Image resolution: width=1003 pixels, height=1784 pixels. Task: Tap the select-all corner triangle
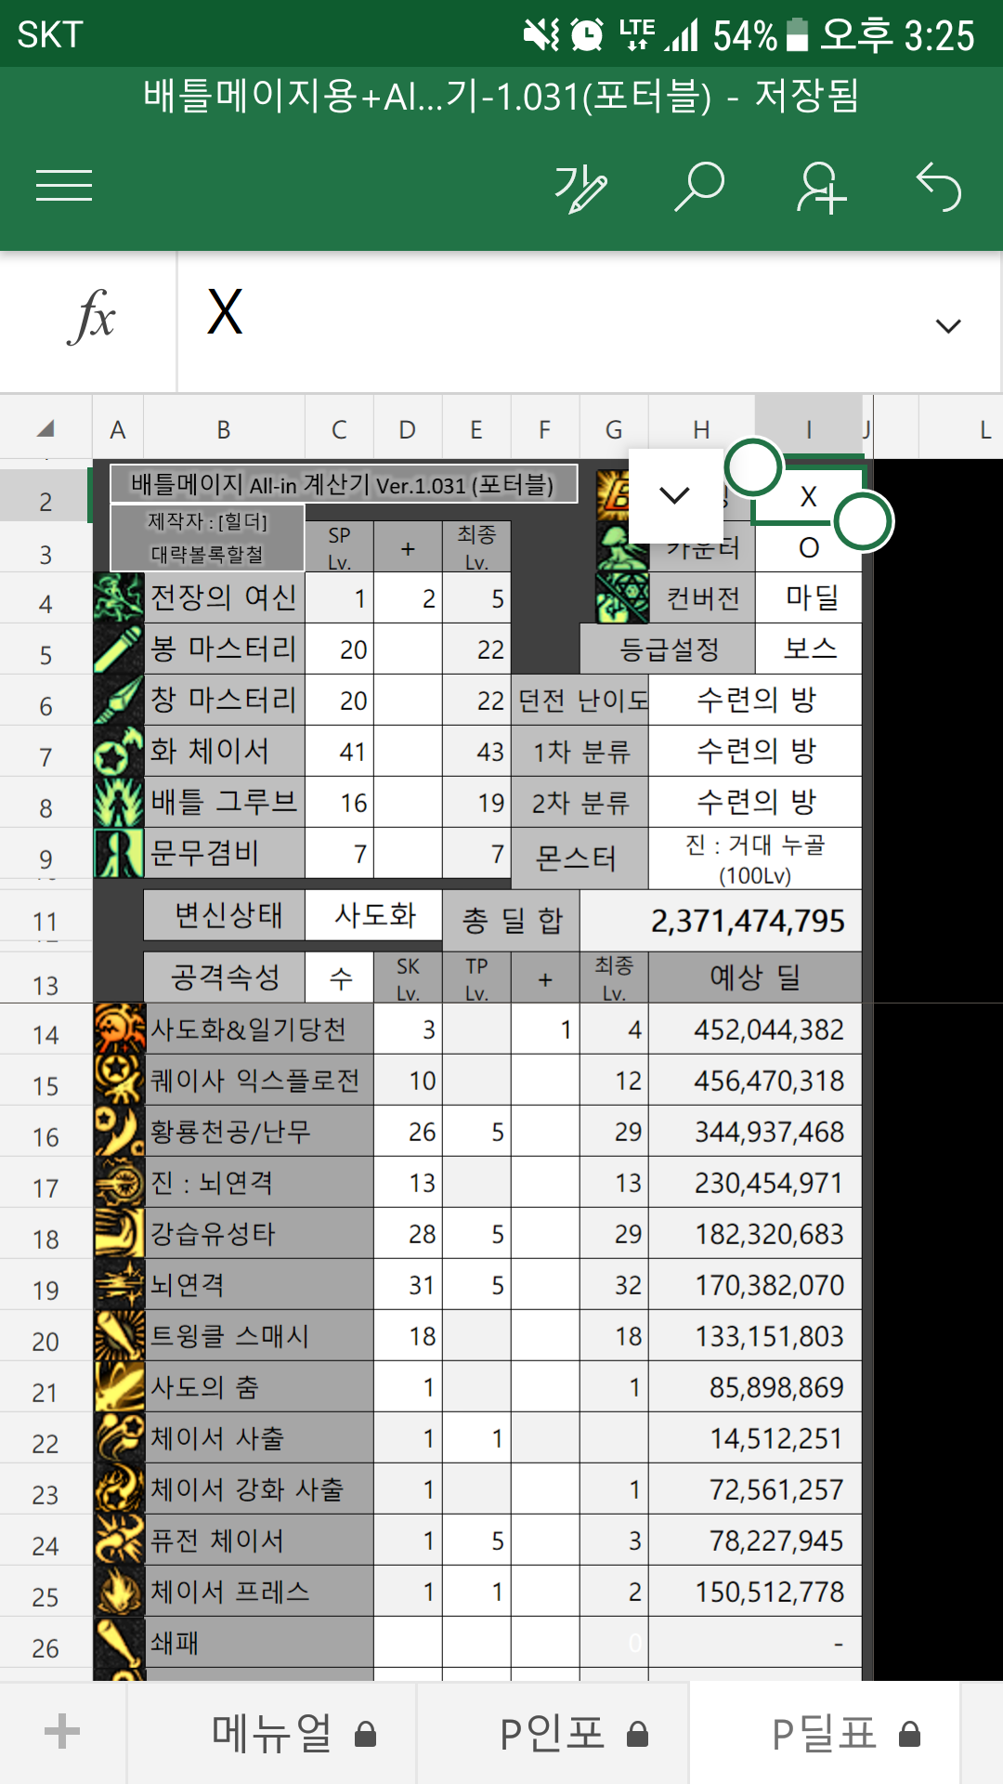[46, 428]
